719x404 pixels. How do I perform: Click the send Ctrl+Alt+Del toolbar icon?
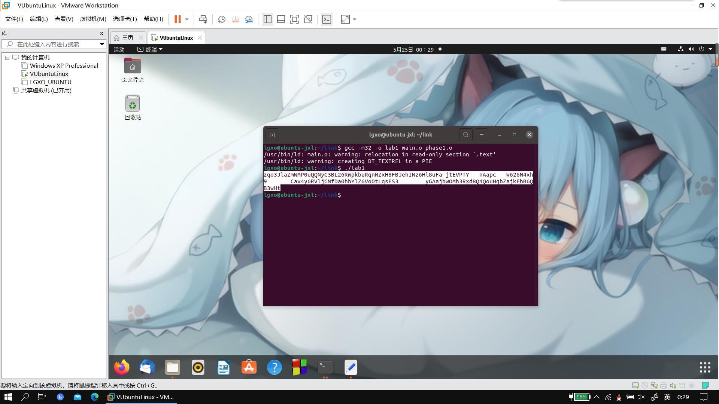tap(203, 19)
